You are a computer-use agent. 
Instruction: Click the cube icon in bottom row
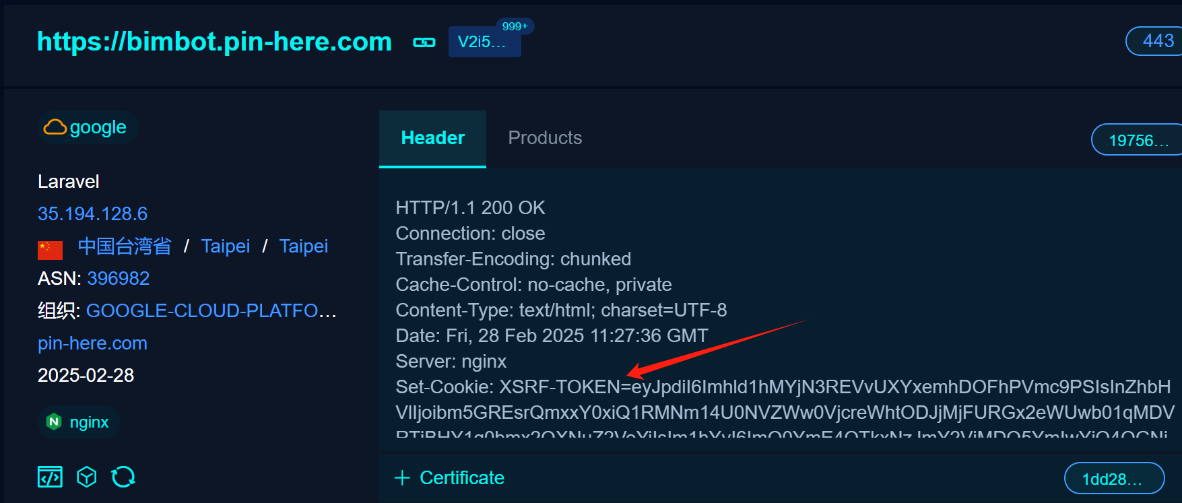point(87,477)
